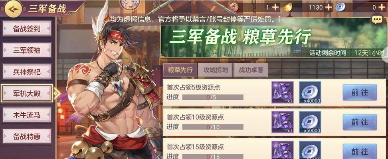Open 兵神祭祀 sidebar entry
This screenshot has height=159, width=388.
[x=27, y=72]
